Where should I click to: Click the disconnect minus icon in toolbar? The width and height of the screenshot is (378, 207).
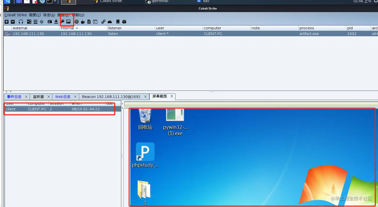click(13, 22)
